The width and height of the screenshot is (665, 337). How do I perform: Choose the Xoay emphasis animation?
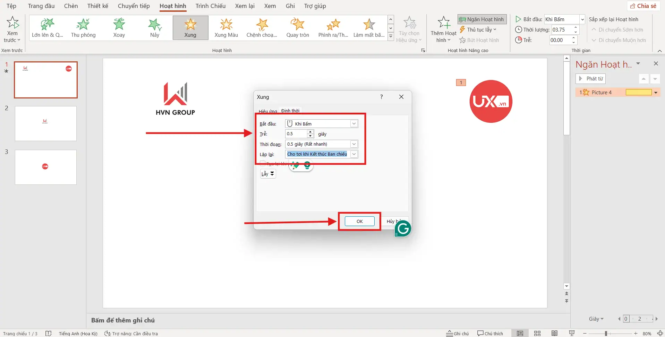click(119, 28)
